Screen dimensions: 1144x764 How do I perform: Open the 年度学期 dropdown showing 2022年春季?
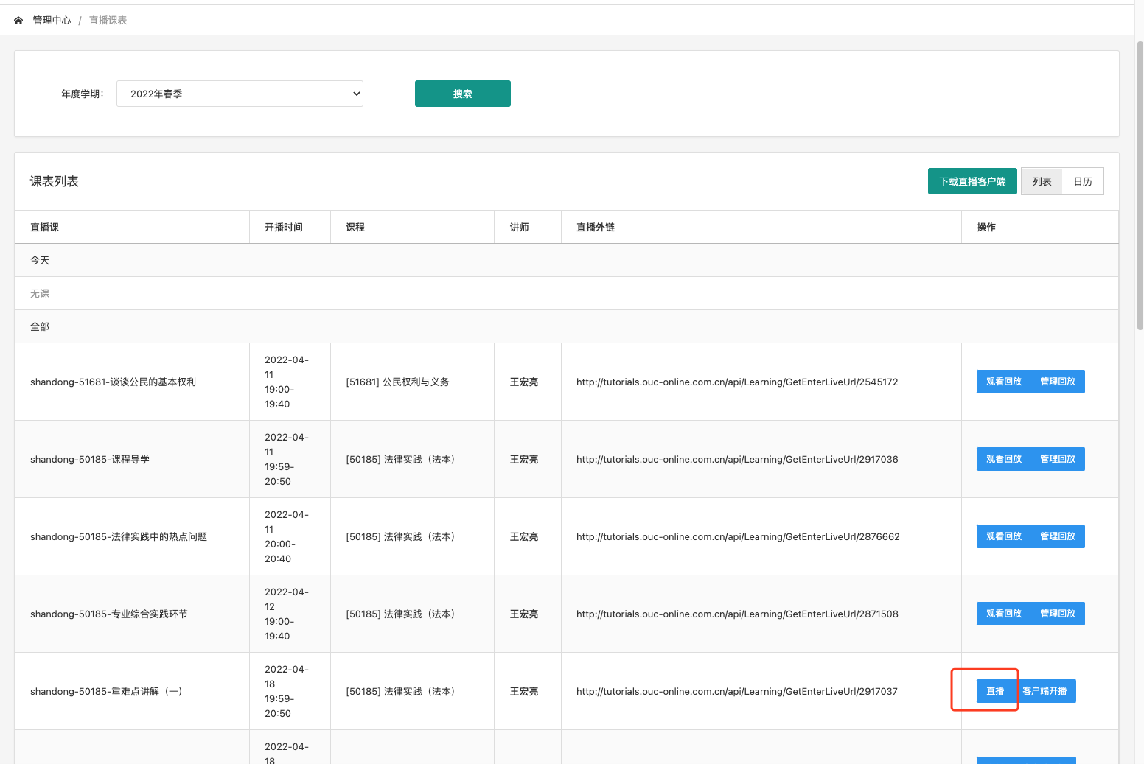(x=240, y=94)
